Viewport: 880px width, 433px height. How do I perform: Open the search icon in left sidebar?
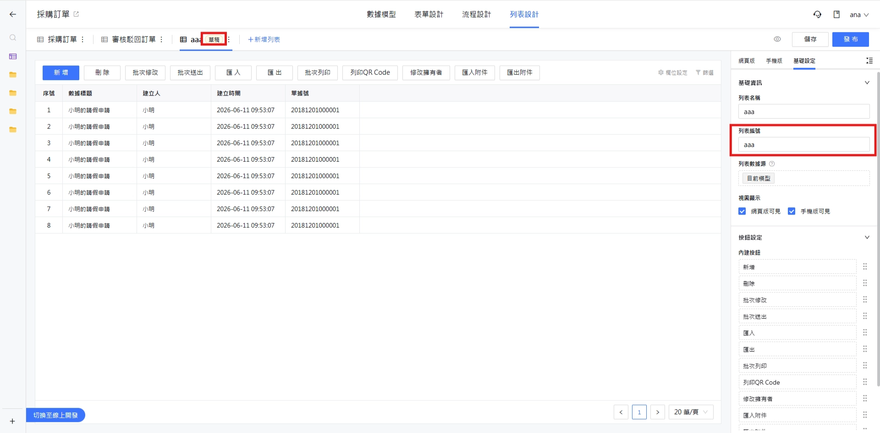click(x=13, y=38)
